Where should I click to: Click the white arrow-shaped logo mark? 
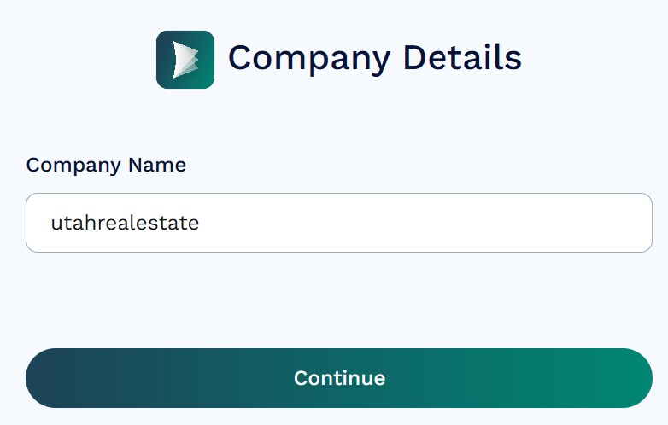point(185,60)
